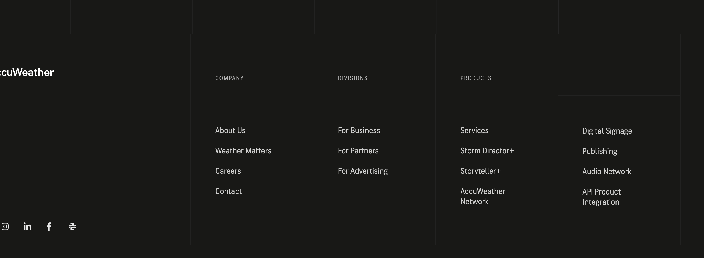Open For Advertising link
Image resolution: width=704 pixels, height=258 pixels.
click(x=363, y=171)
